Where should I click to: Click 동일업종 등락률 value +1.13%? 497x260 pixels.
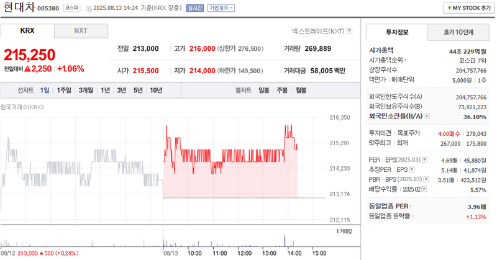476,217
